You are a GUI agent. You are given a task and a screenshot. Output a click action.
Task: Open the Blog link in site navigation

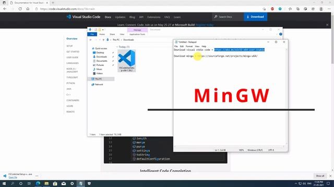[x=132, y=17]
